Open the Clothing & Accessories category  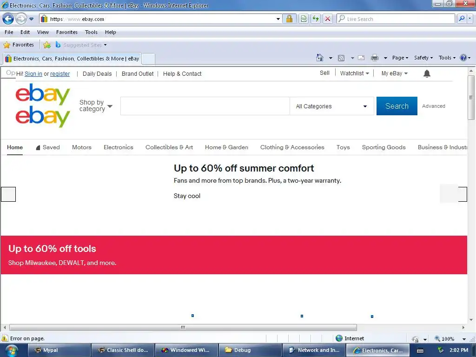(292, 147)
